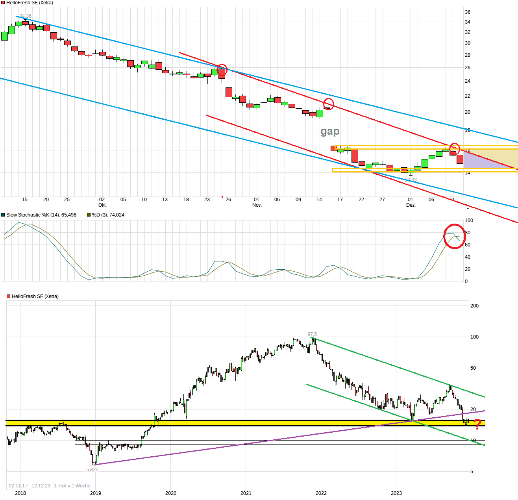This screenshot has height=500, width=518.
Task: Click the 2020 year label on the weekly chart
Action: [x=171, y=493]
